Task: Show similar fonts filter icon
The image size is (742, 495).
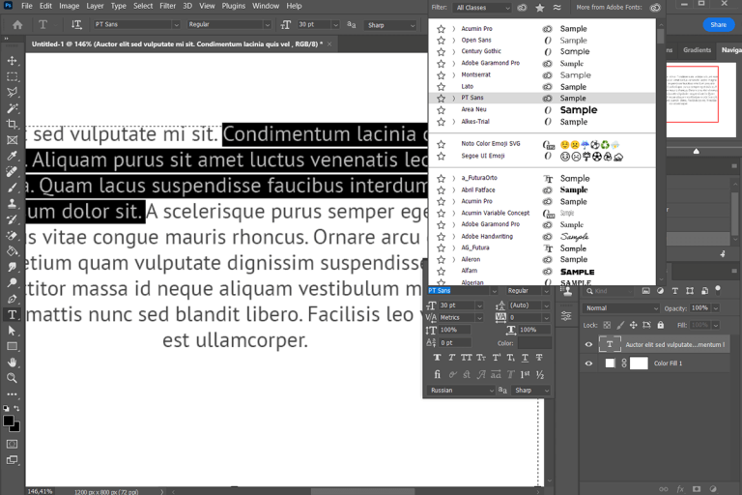Action: (x=556, y=8)
